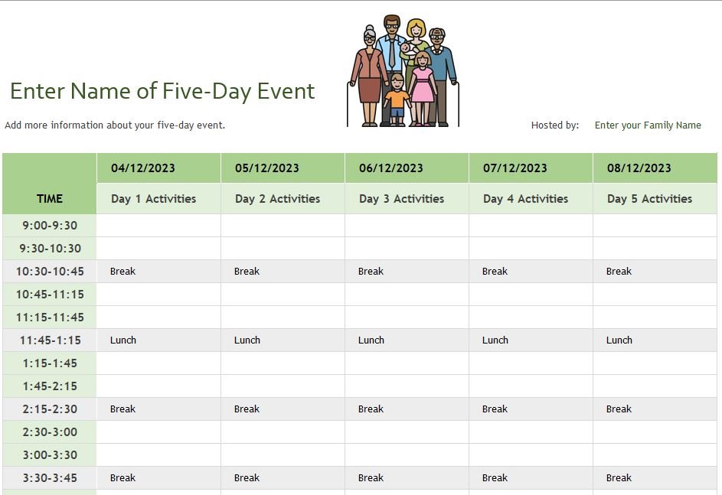The width and height of the screenshot is (722, 495).
Task: Click the 3:00-3:30 time slot cell
Action: point(50,455)
